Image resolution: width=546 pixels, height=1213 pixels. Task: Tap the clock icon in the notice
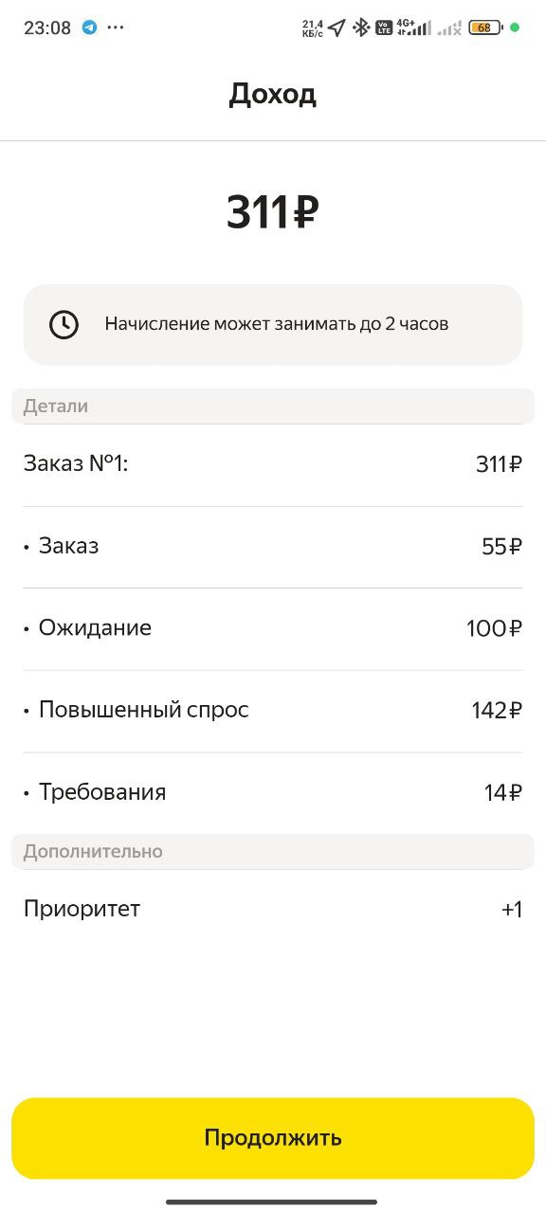[64, 324]
